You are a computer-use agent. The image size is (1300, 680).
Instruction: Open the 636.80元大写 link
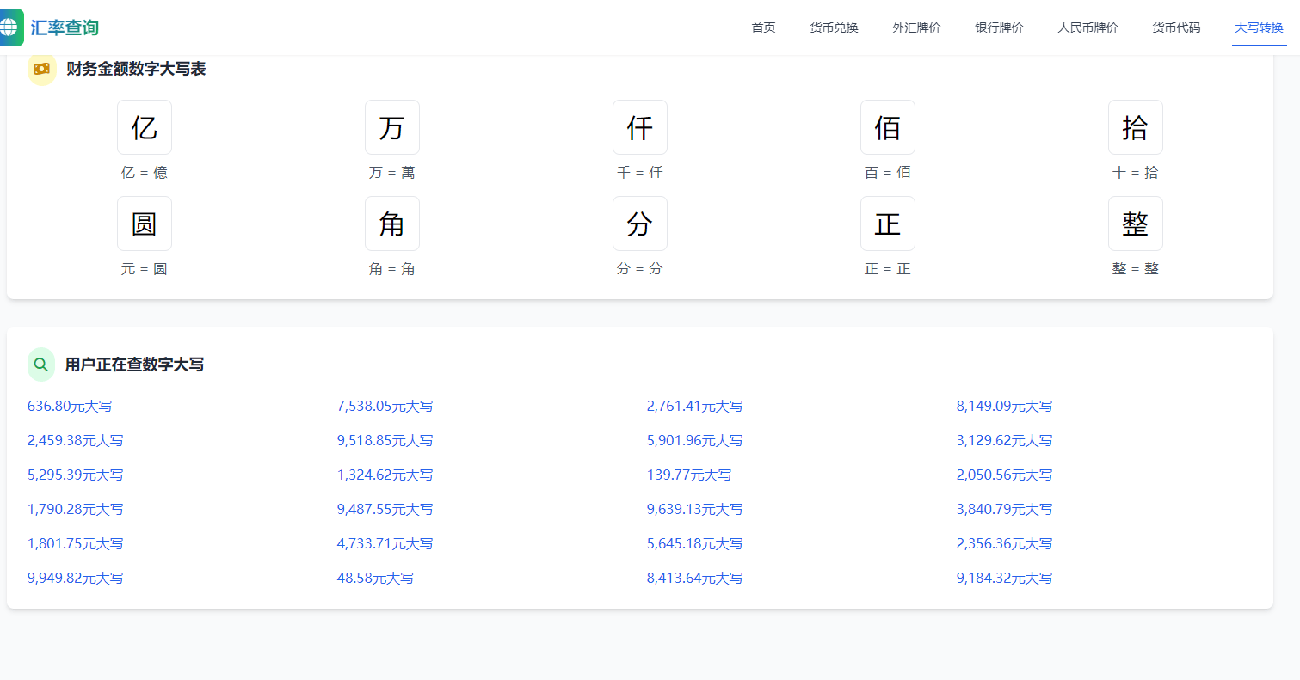[x=70, y=406]
